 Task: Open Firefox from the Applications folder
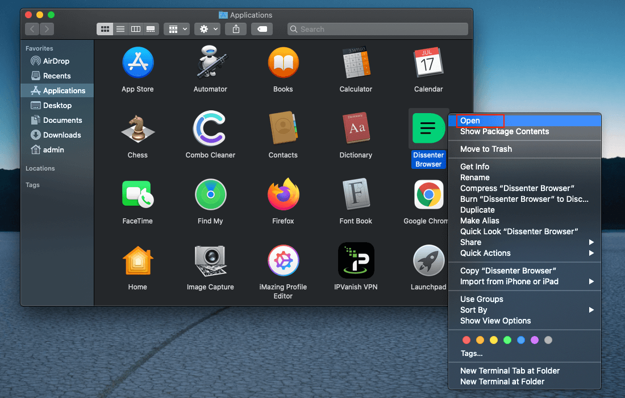(283, 194)
